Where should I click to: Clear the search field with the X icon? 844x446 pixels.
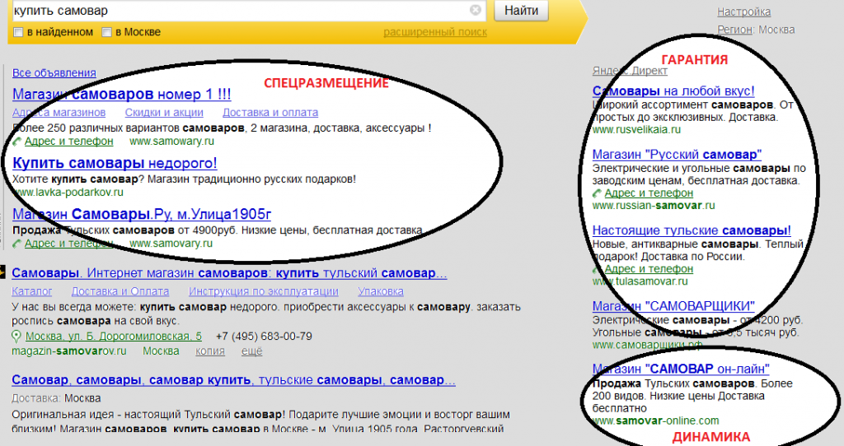pos(476,10)
